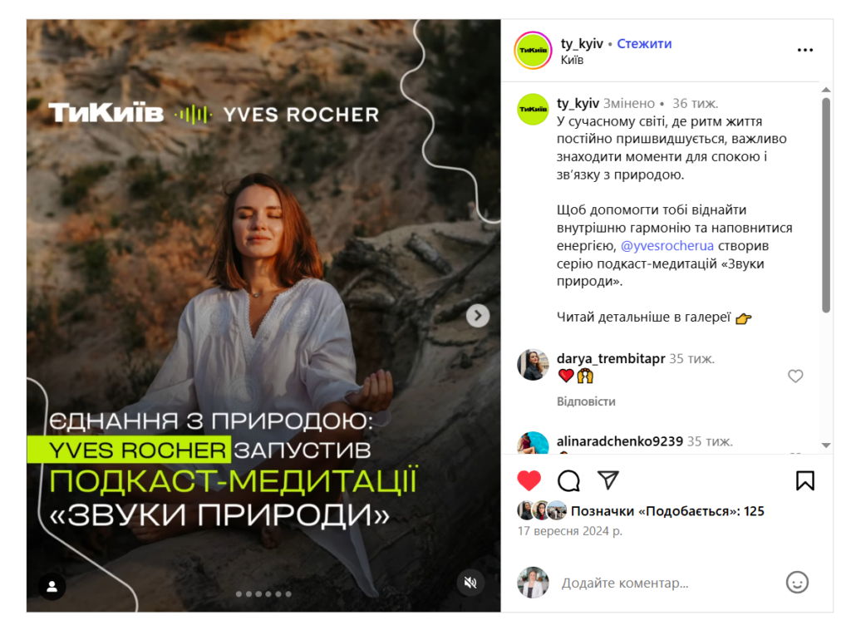Open the comment speech bubble icon
The height and width of the screenshot is (625, 851).
tap(568, 480)
